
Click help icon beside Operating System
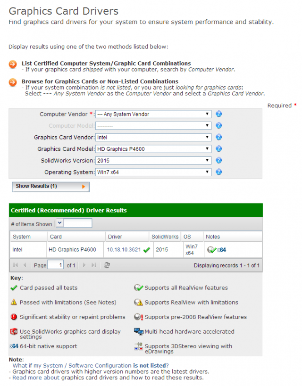point(218,172)
